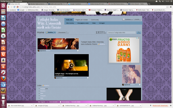Expand options for Dakota Fanning ....jpg download
Image resolution: width=173 pixels, height=108 pixels.
click(x=86, y=106)
